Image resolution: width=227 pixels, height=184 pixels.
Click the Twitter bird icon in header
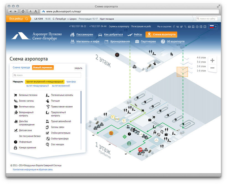tap(181, 27)
